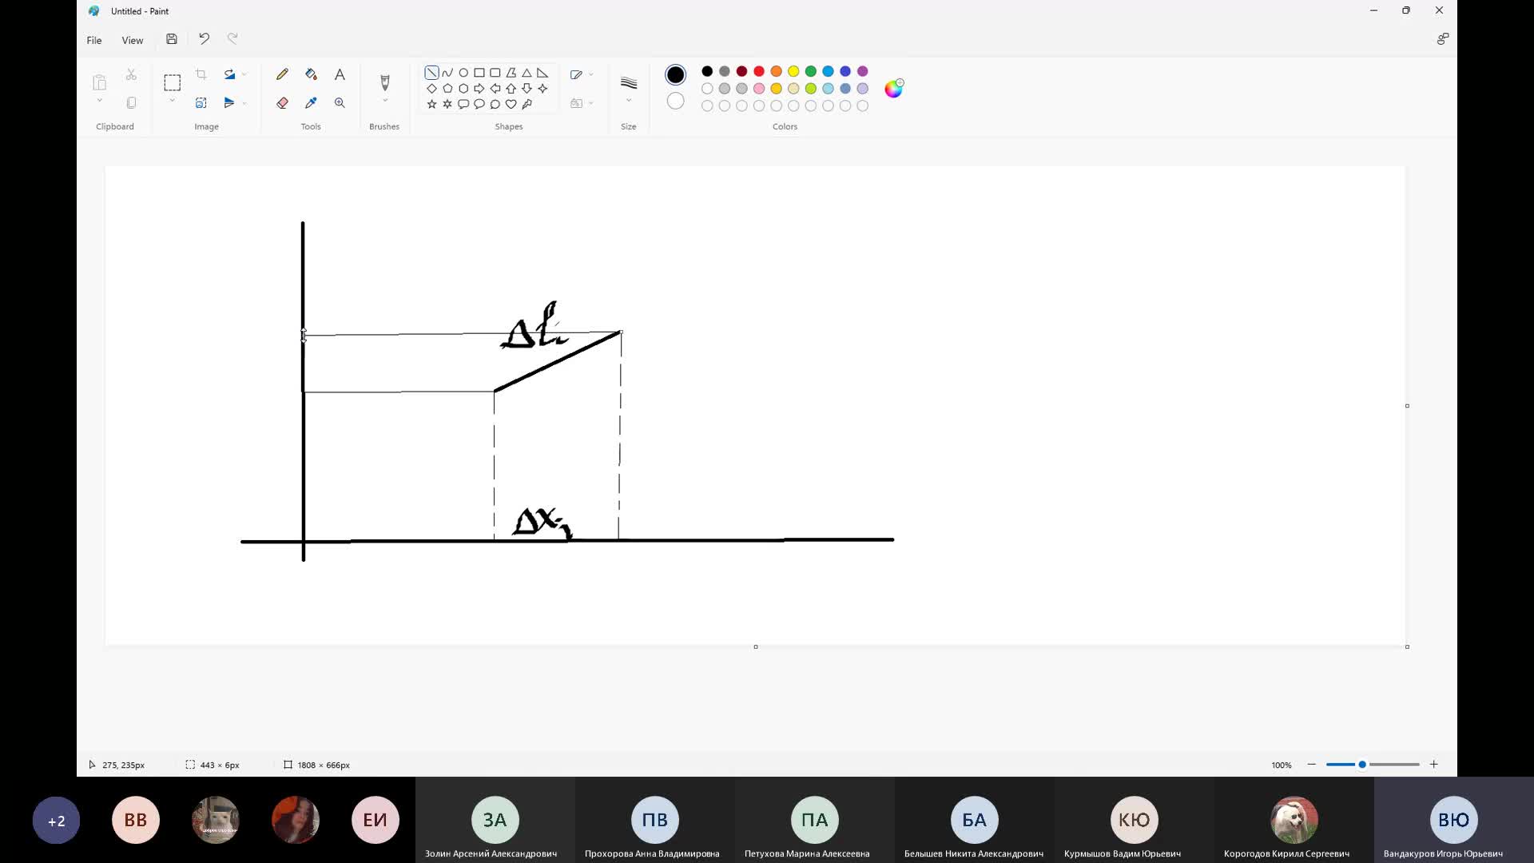Viewport: 1534px width, 863px height.
Task: Select the Fill bucket tool
Action: pyautogui.click(x=311, y=74)
